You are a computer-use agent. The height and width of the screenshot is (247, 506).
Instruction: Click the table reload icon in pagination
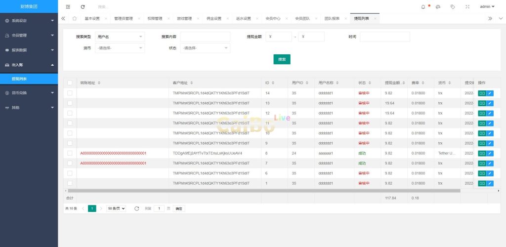(x=136, y=208)
